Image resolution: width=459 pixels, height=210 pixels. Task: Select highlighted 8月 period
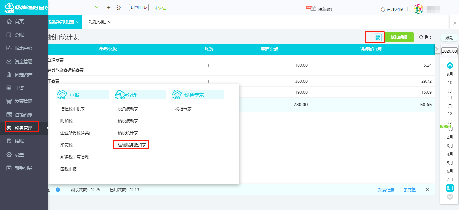pos(450,188)
